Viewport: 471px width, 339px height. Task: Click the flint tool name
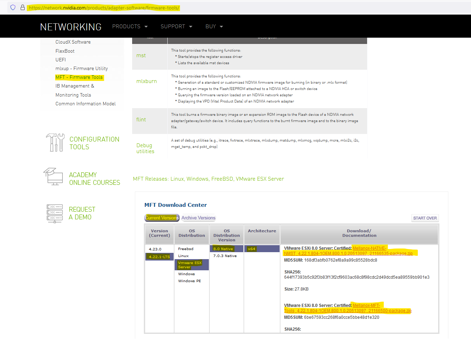tap(141, 120)
